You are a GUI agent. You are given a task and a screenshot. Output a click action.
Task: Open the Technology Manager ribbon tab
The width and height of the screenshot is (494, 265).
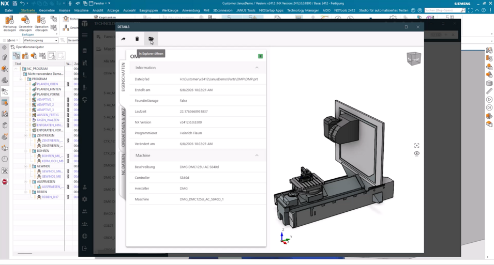click(303, 10)
